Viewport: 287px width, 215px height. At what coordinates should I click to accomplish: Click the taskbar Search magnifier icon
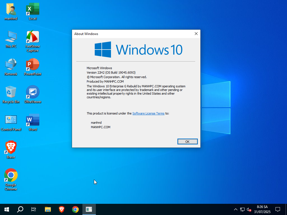tap(20, 209)
